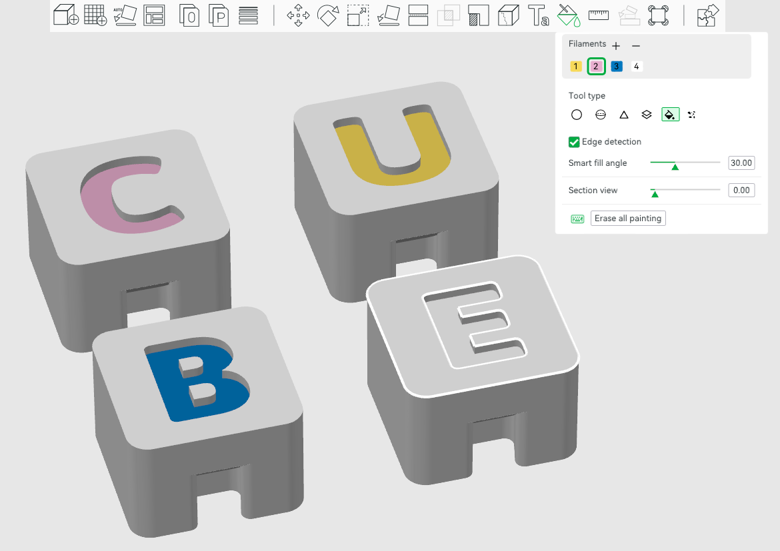Click the Smart fill angle value field
Image resolution: width=780 pixels, height=551 pixels.
click(x=741, y=163)
